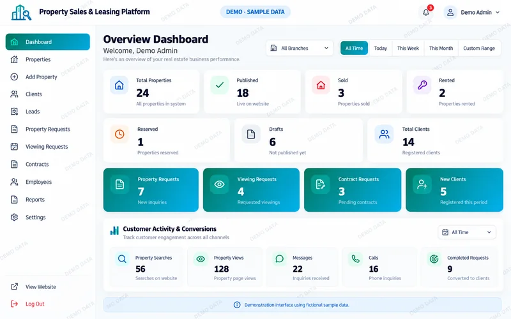Click the Property Requests card document icon
Viewport: 511px width, 319px height.
pos(119,184)
